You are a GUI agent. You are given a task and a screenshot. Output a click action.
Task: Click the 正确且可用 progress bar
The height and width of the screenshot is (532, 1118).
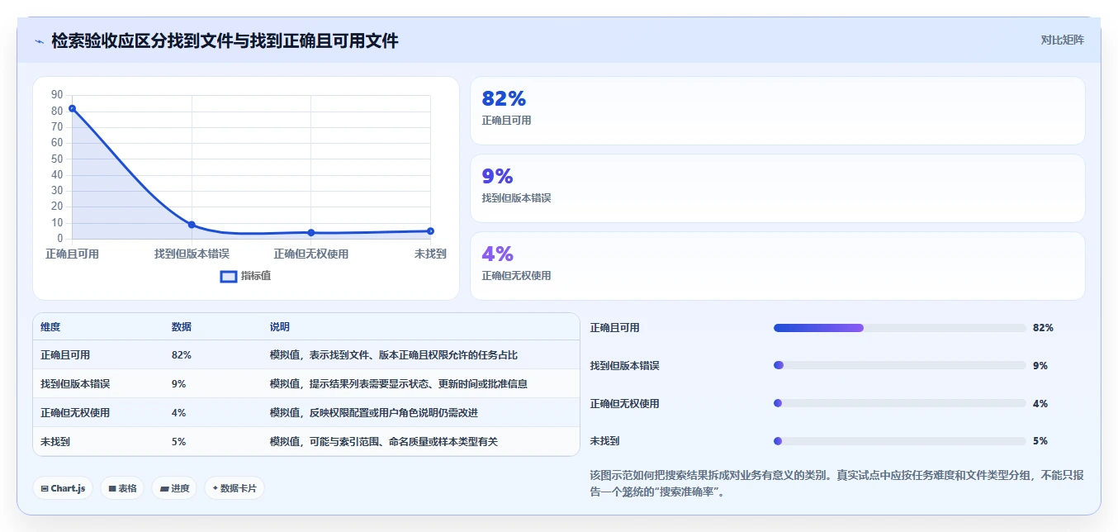900,328
